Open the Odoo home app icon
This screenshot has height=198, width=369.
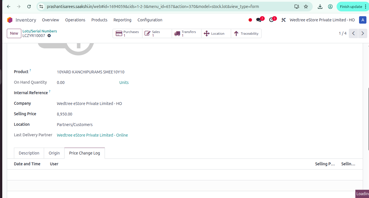tap(10, 20)
